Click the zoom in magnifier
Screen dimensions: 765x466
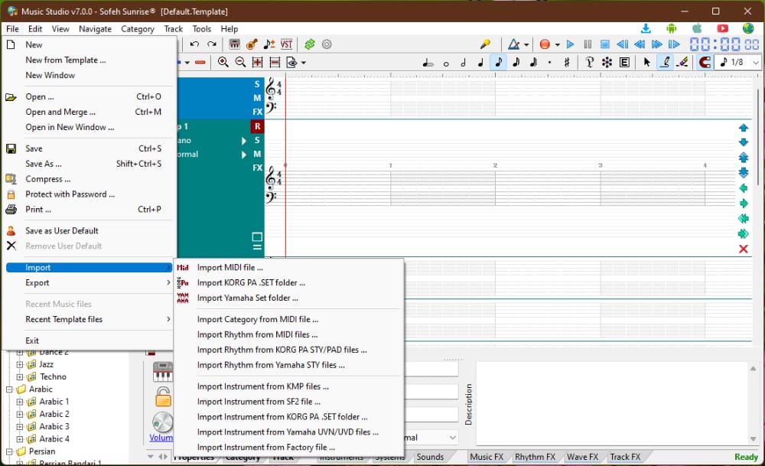[223, 62]
